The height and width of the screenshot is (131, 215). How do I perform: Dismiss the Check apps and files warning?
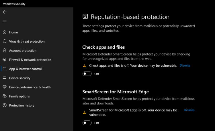185,65
